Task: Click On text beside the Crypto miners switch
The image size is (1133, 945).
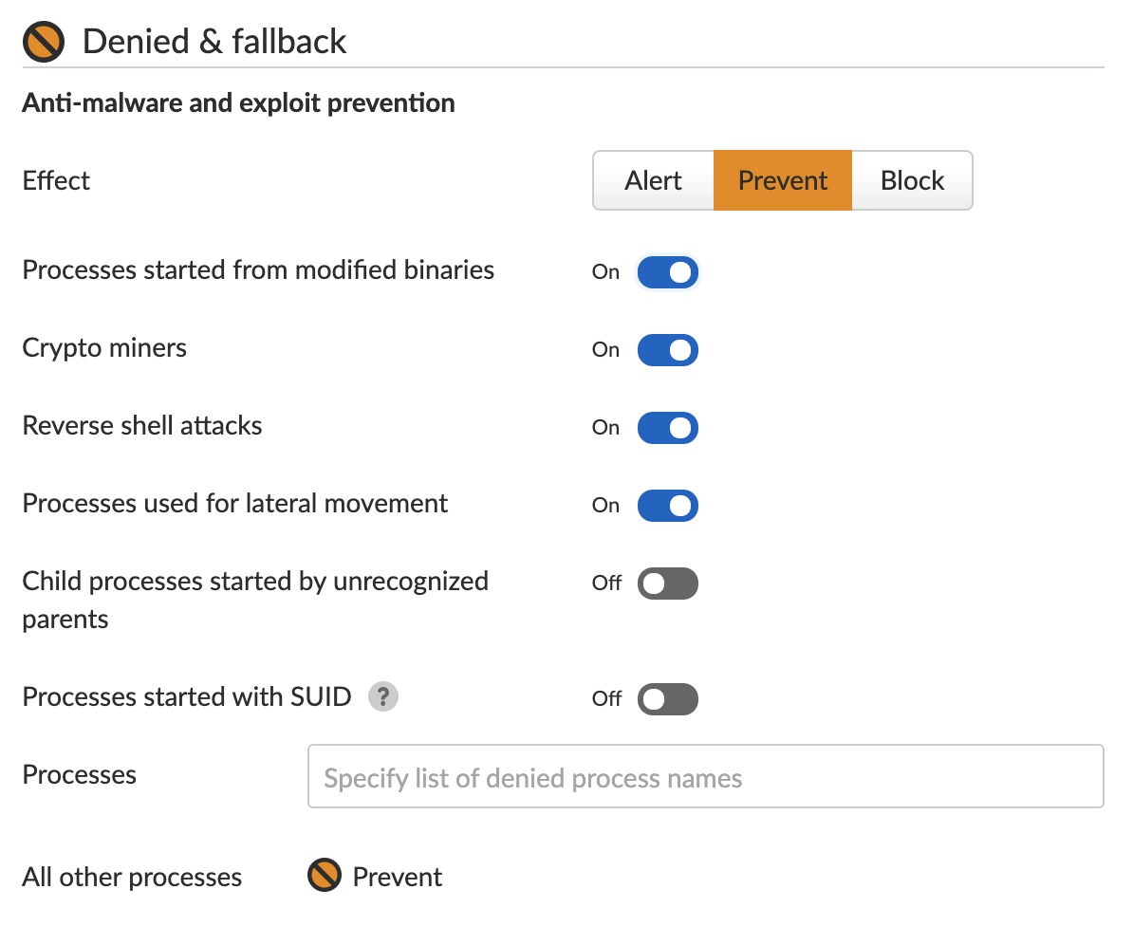Action: [x=605, y=350]
